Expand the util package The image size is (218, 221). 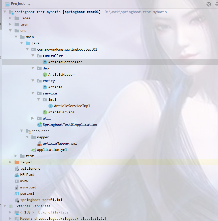click(33, 118)
